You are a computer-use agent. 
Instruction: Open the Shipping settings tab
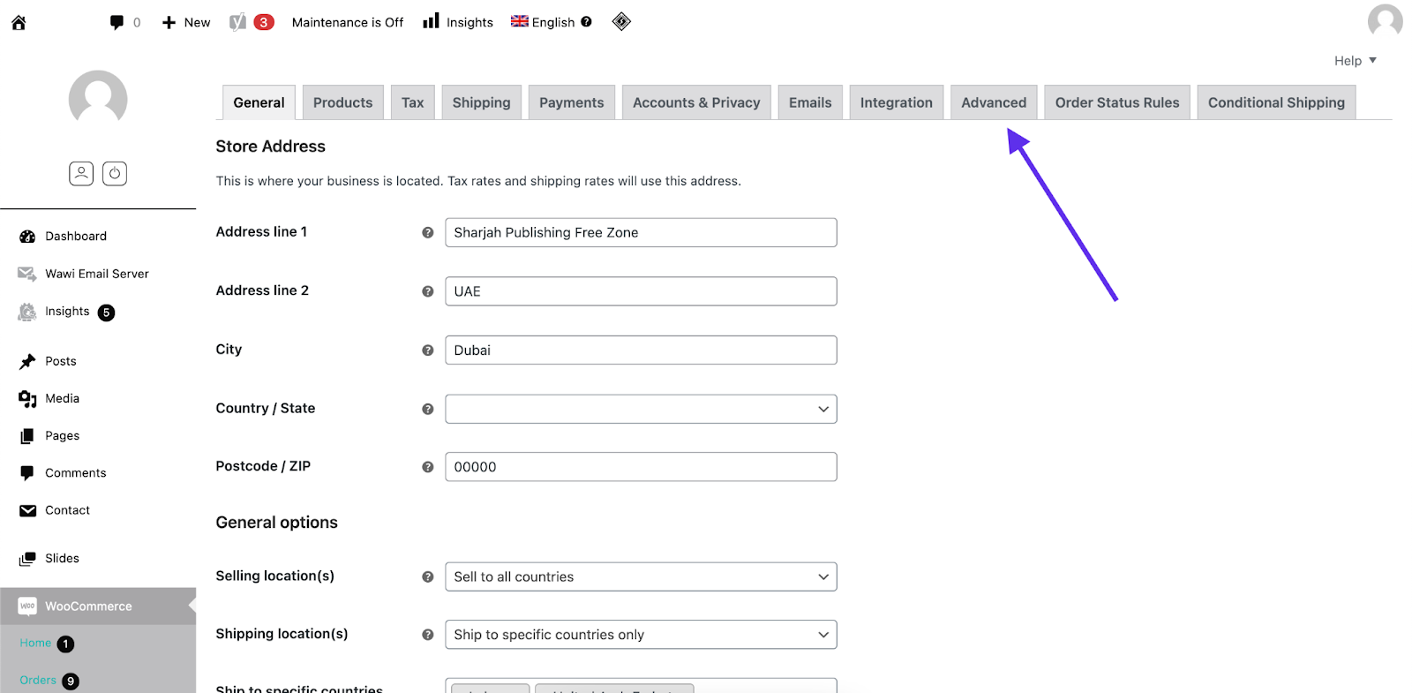coord(481,102)
